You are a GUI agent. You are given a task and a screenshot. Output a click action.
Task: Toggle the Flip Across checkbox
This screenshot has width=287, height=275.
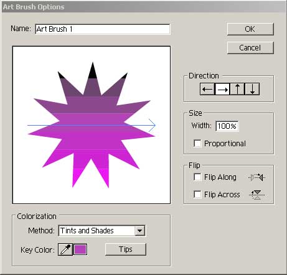click(197, 194)
